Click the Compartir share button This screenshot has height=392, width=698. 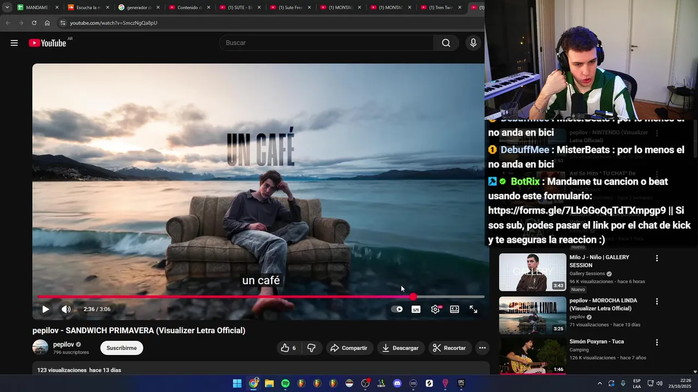click(x=349, y=348)
